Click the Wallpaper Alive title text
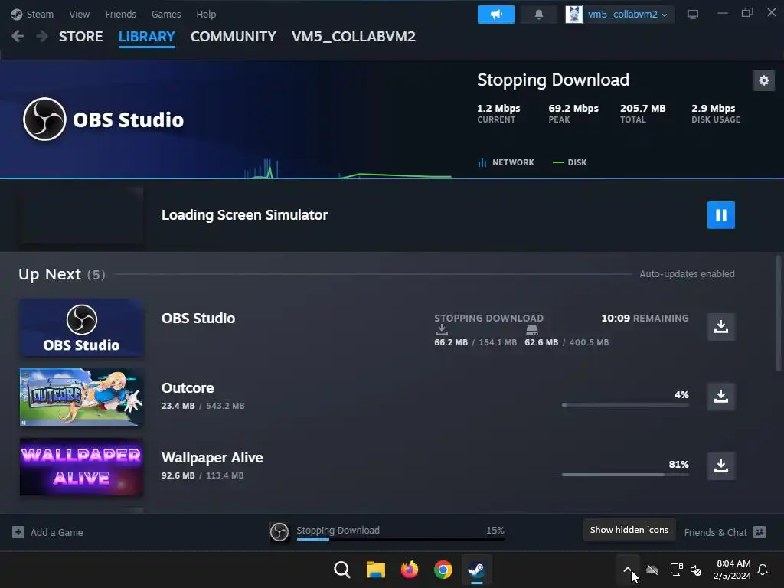 [212, 458]
